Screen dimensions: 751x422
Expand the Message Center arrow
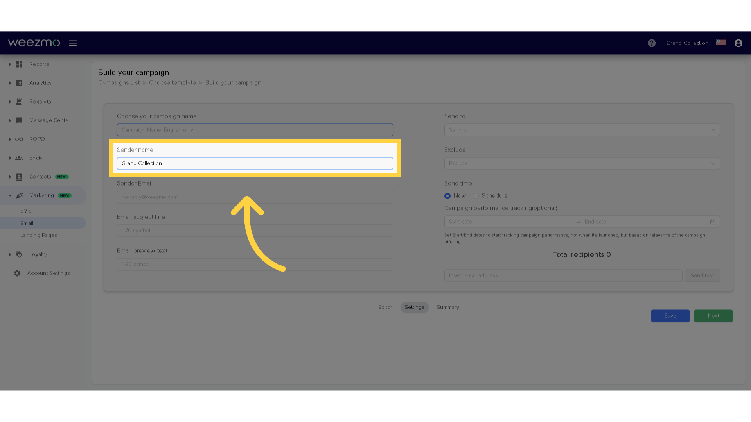tap(10, 120)
